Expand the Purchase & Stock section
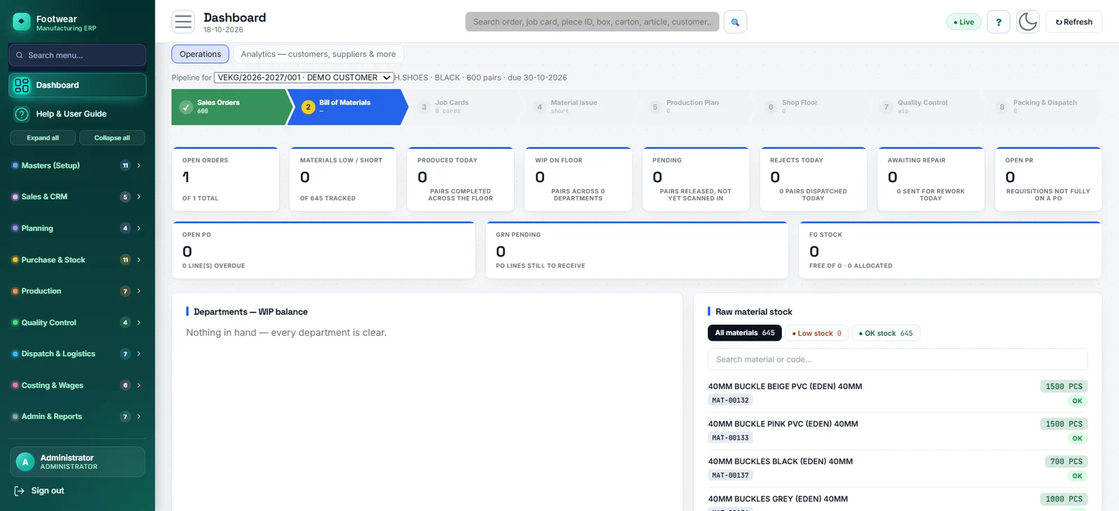Viewport: 1119px width, 511px height. pos(77,260)
